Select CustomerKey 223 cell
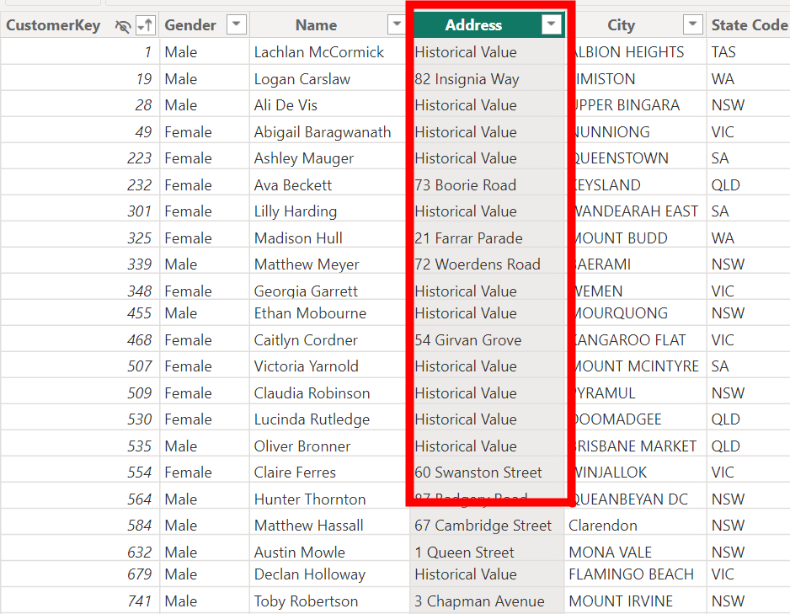 click(139, 158)
